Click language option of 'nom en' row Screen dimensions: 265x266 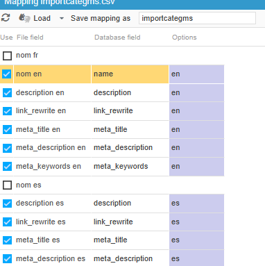click(x=196, y=74)
